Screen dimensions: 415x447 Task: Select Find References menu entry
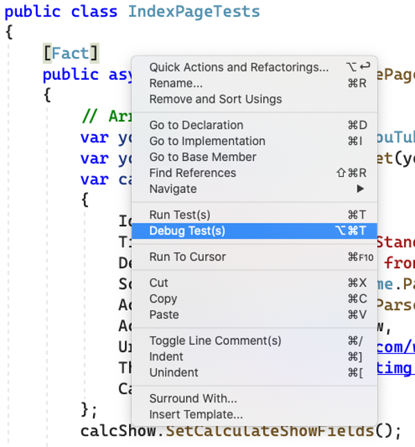(254, 173)
